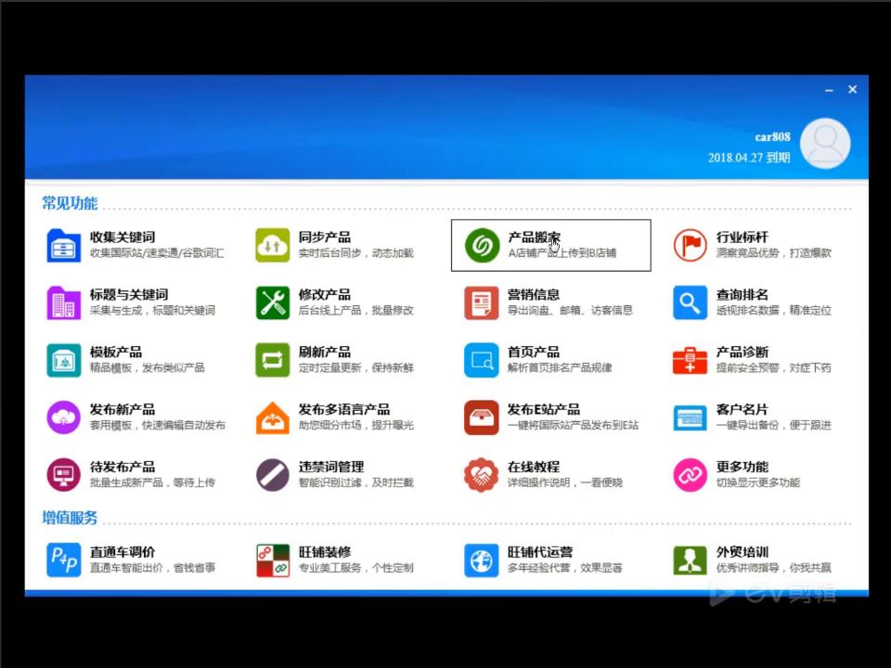The height and width of the screenshot is (668, 891).
Task: Close the application window
Action: [852, 89]
